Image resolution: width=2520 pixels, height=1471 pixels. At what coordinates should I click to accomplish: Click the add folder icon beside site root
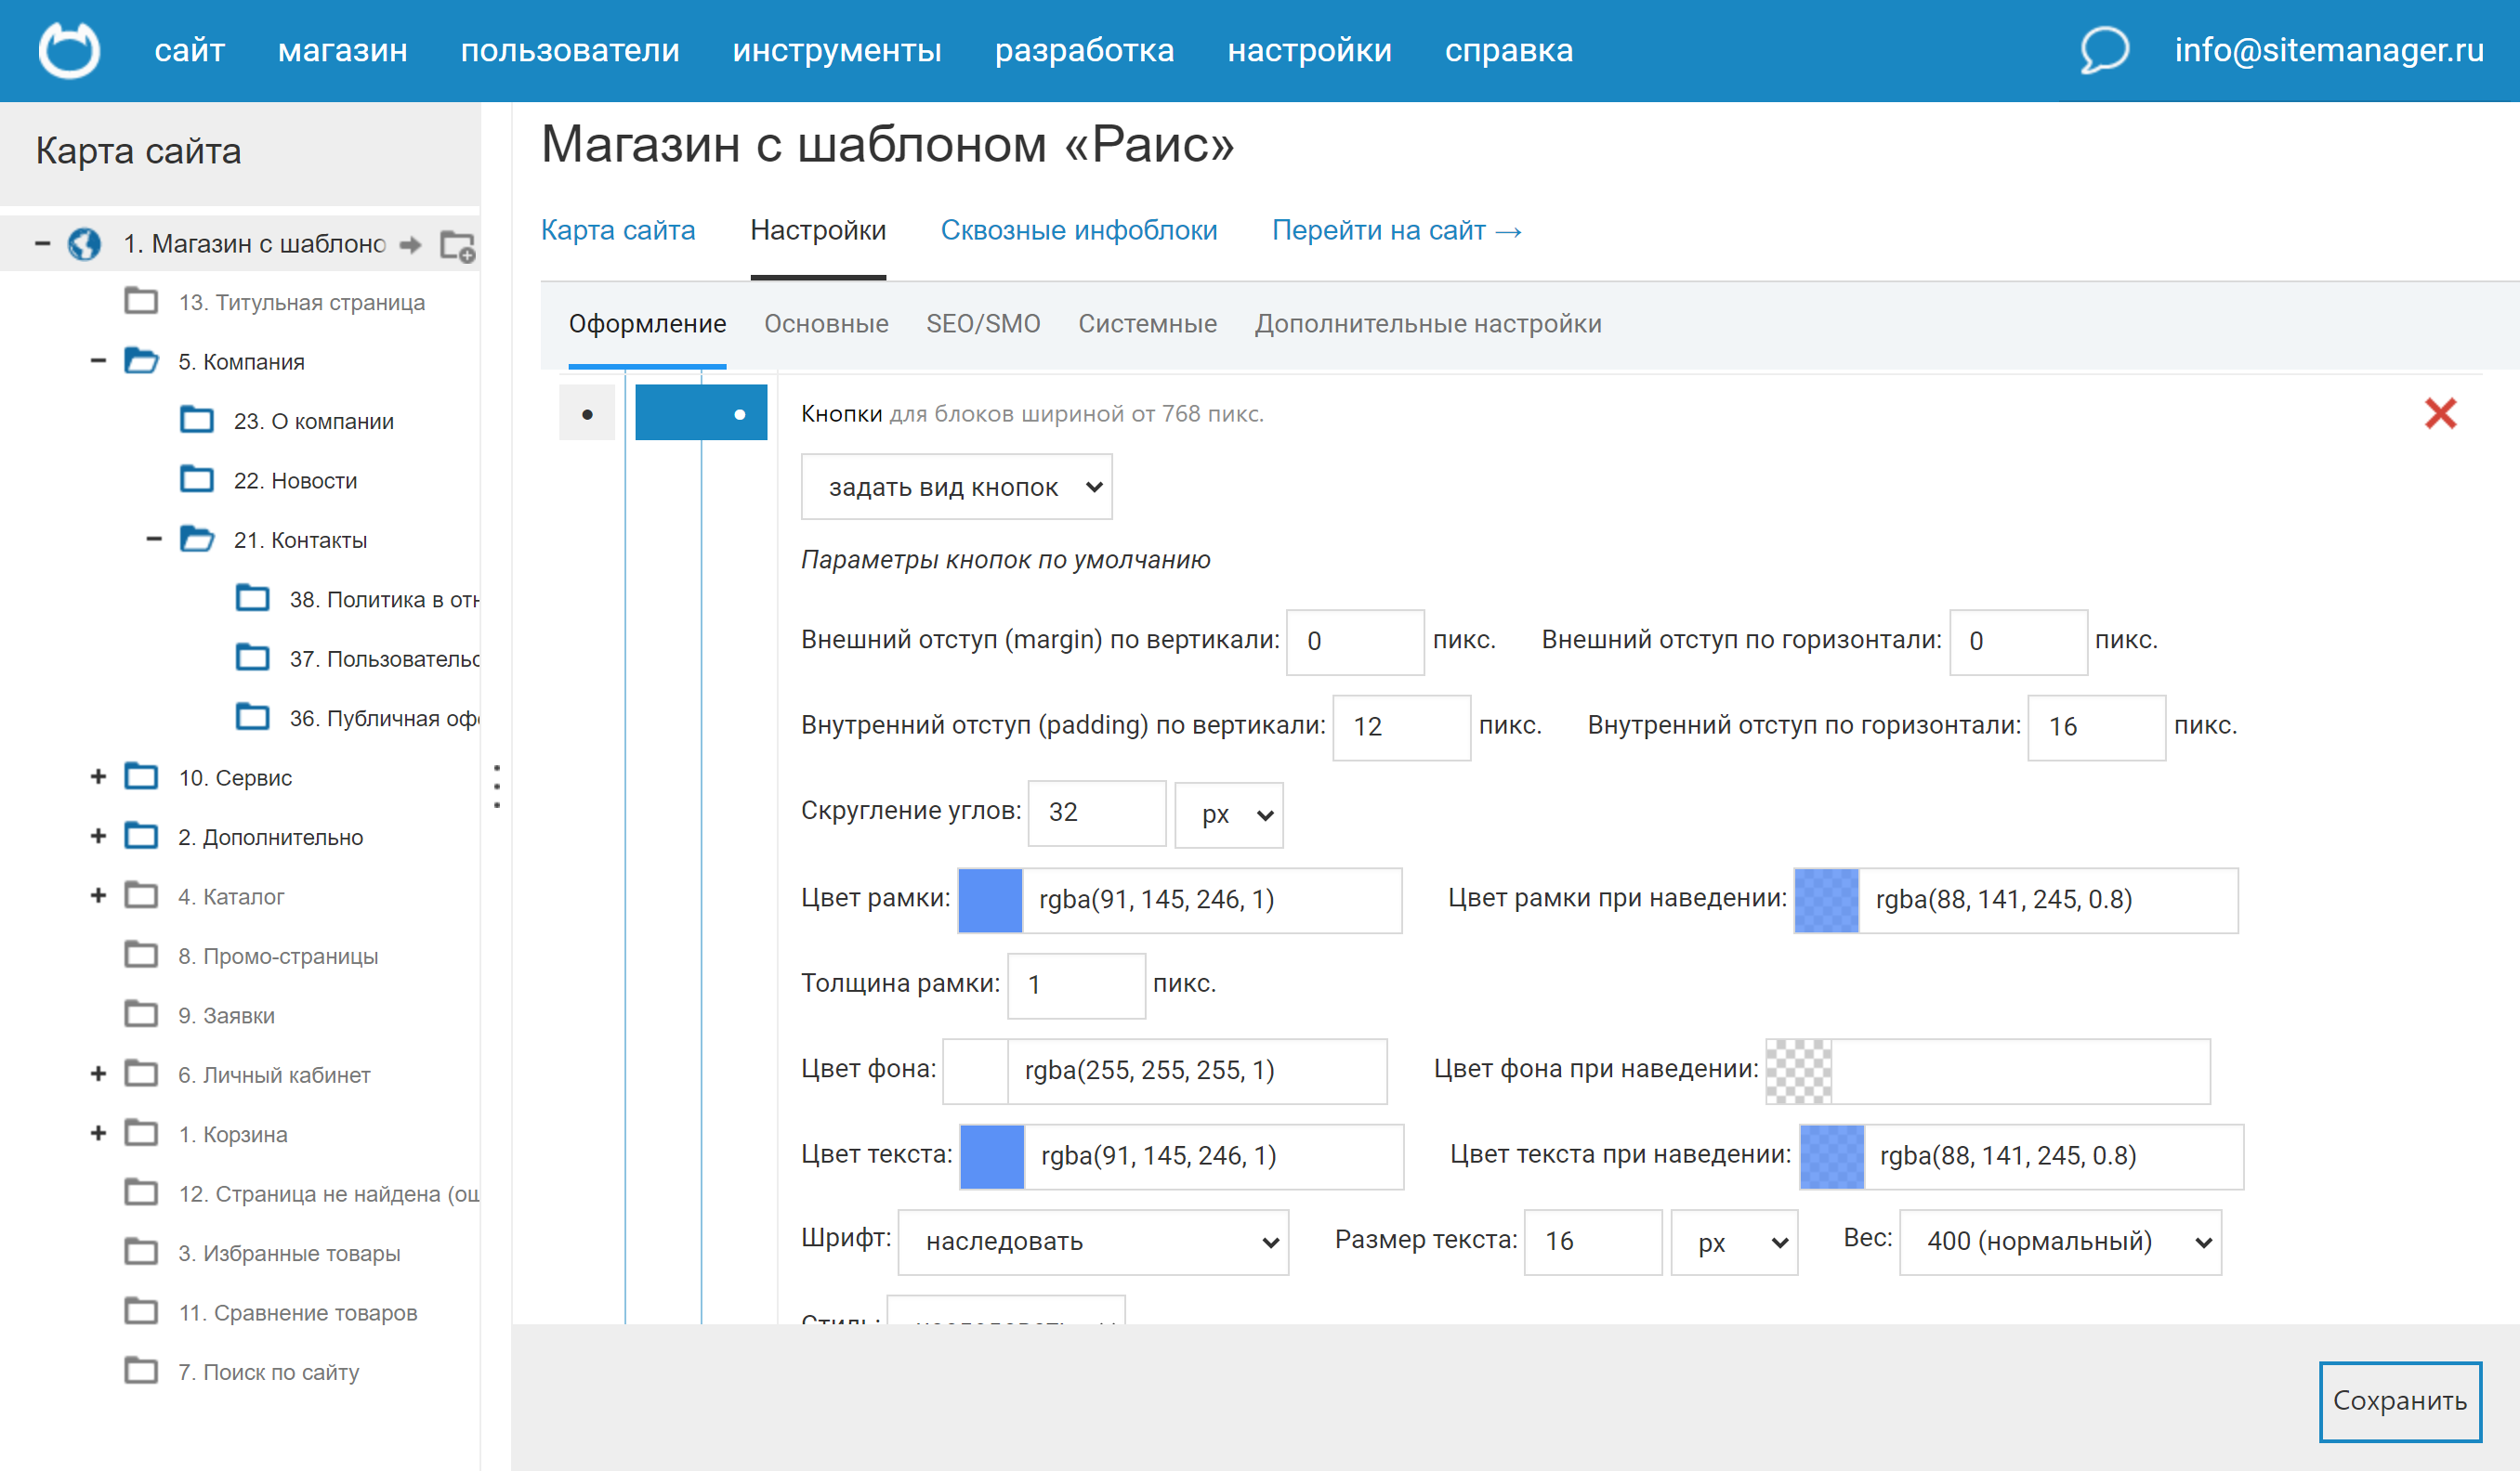pyautogui.click(x=457, y=245)
